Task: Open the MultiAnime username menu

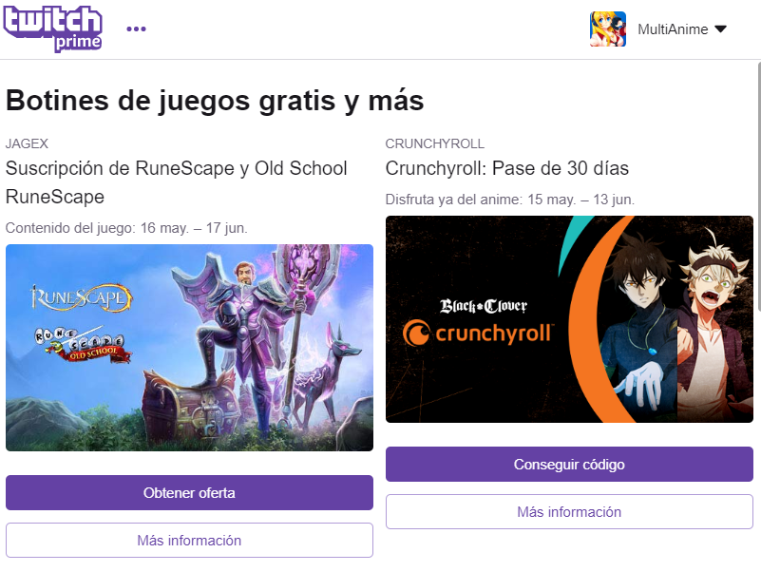Action: [673, 29]
